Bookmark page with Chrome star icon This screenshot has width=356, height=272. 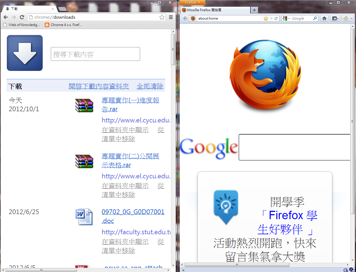(162, 17)
